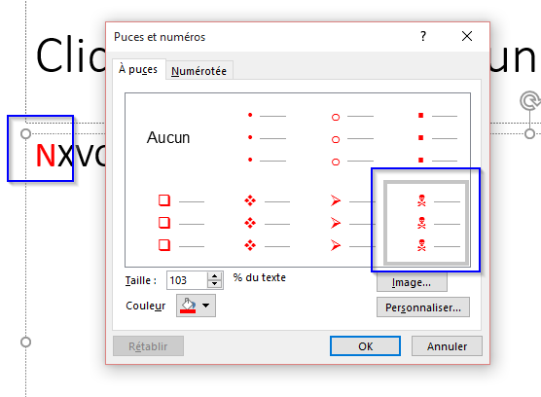This screenshot has height=397, width=541.
Task: Click the bottom-left text box sizing handle
Action: coord(26,343)
